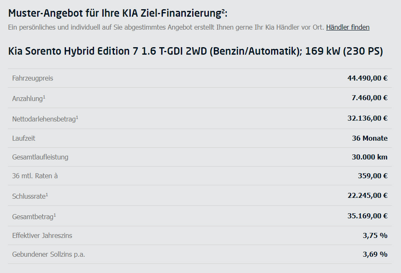The height and width of the screenshot is (273, 401).
Task: Select the 44.490,00 € vehicle price value
Action: point(367,78)
